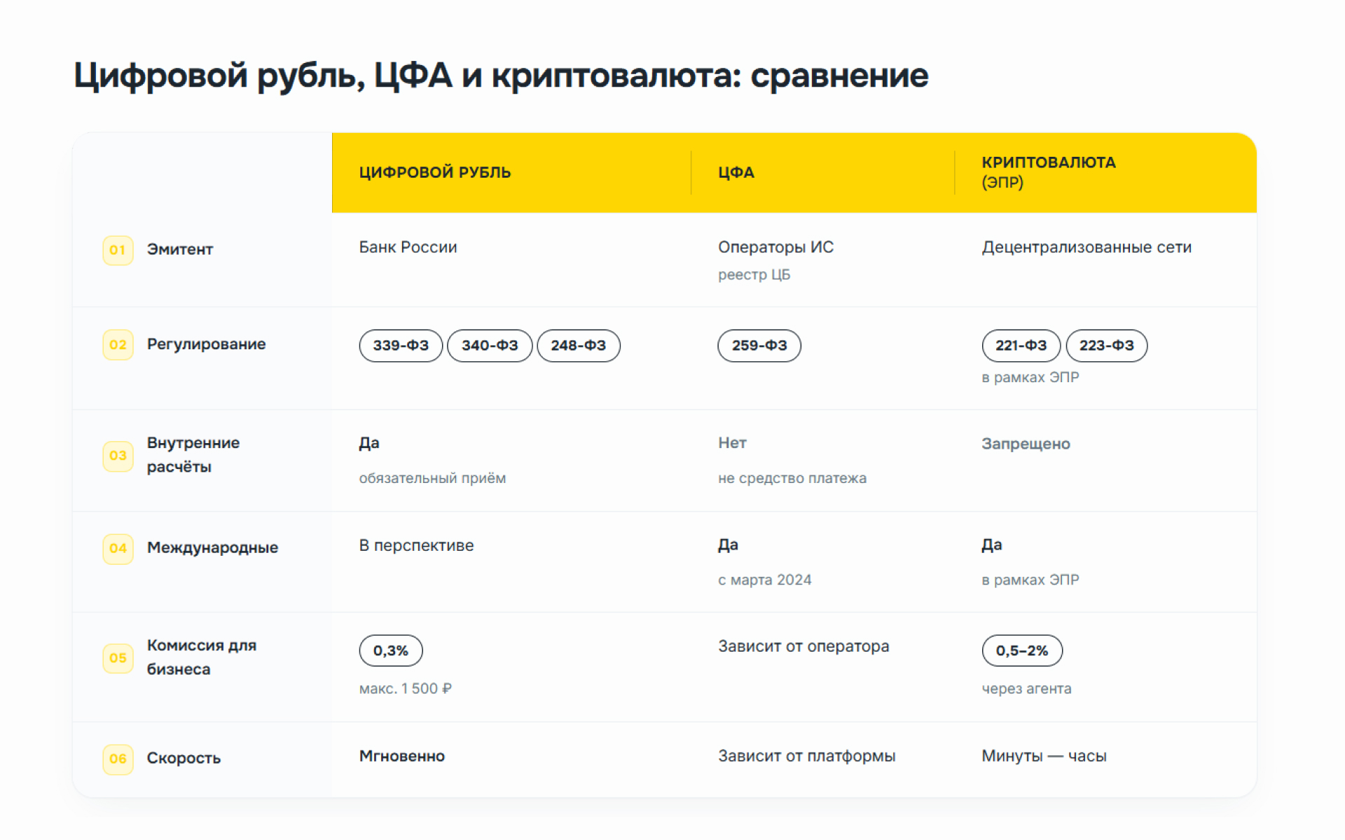
Task: Click the 01 number badge beside Эмитент
Action: tap(118, 250)
